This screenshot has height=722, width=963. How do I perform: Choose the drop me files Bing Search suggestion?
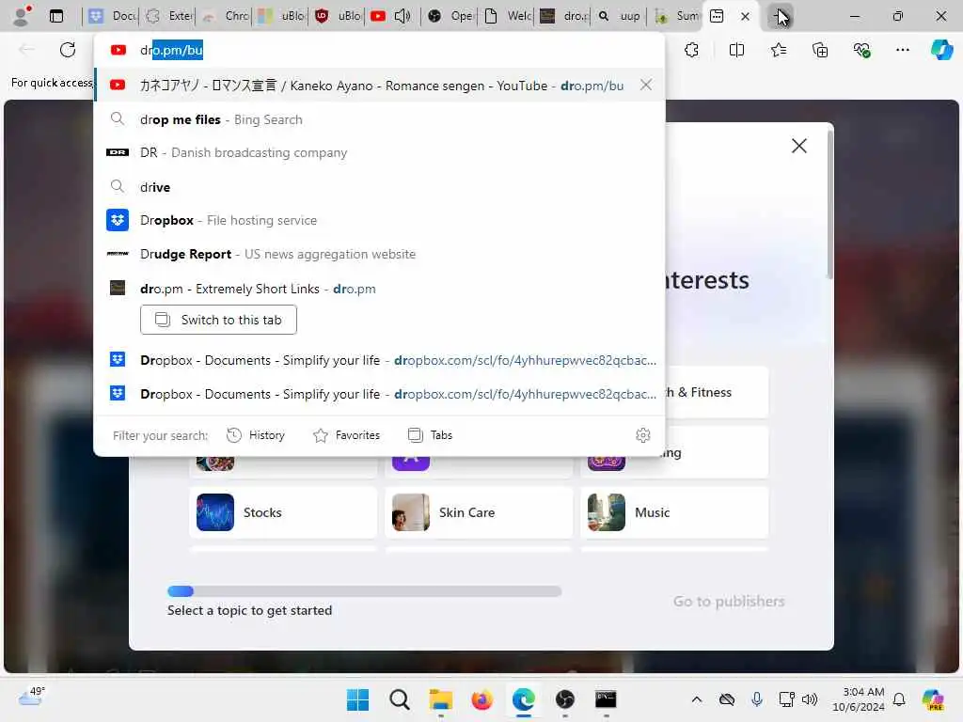pos(380,119)
